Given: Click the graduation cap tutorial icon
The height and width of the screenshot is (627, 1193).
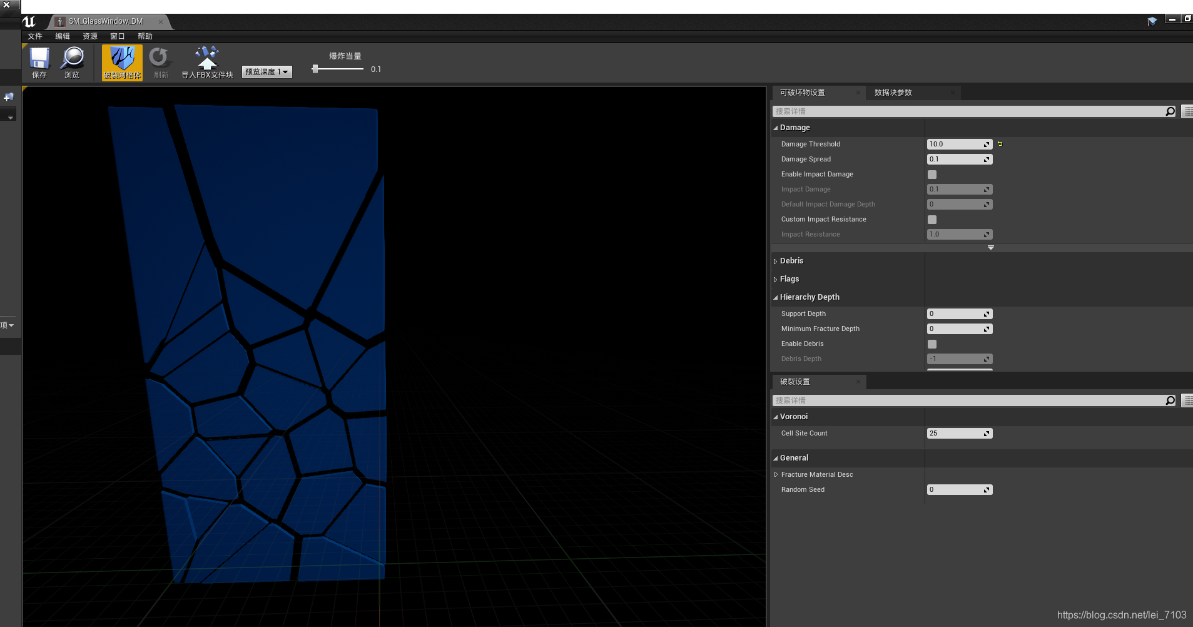Looking at the screenshot, I should pyautogui.click(x=1152, y=21).
